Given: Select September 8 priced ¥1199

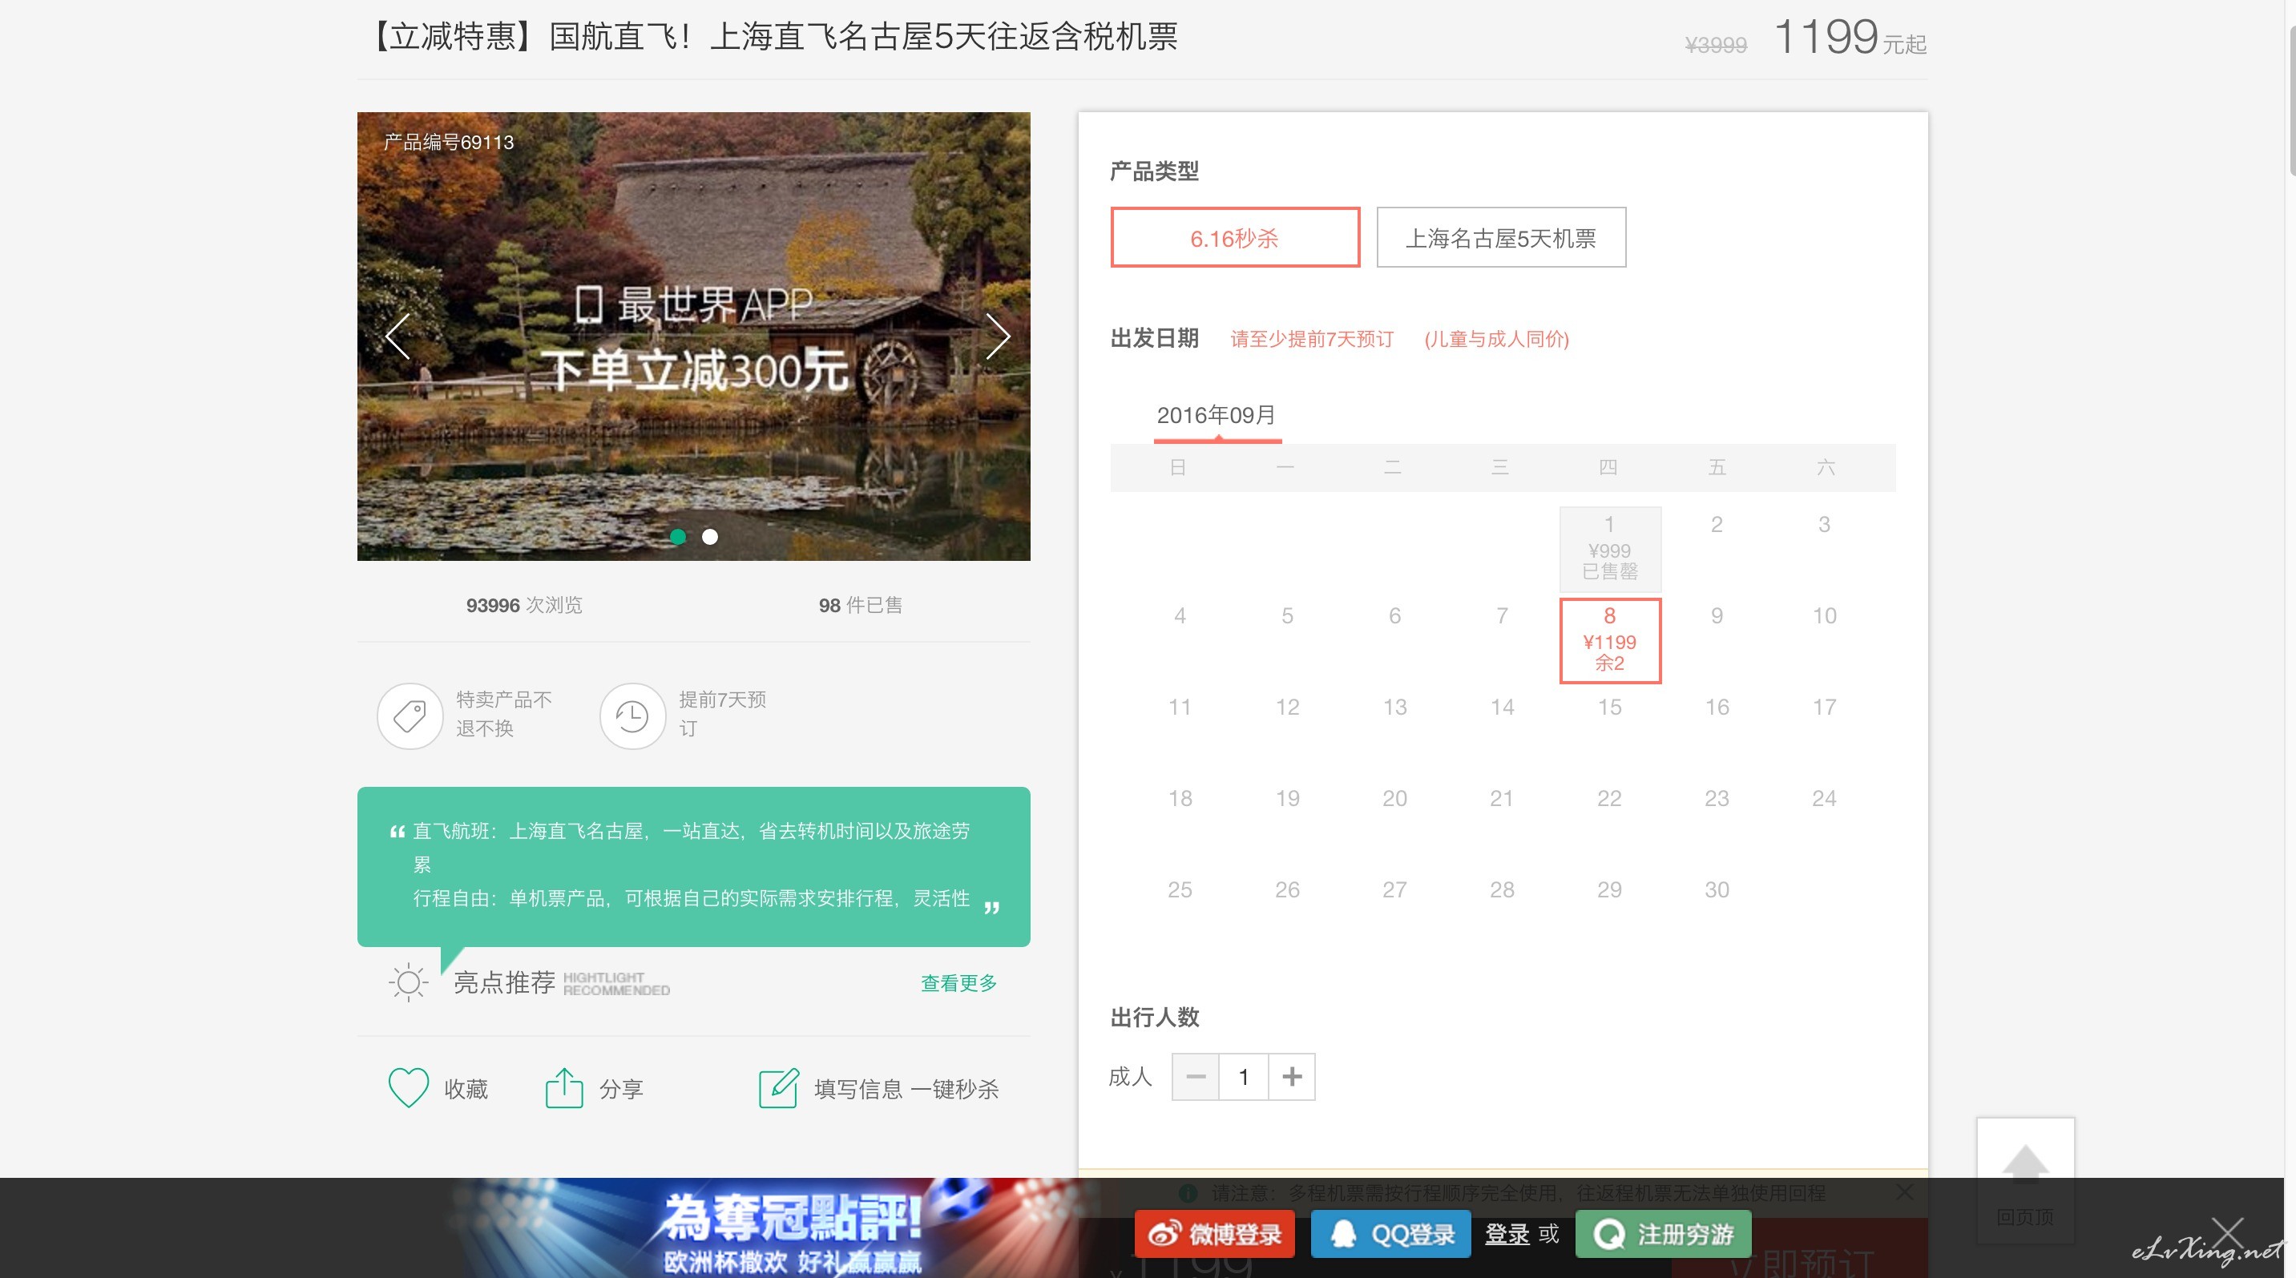Looking at the screenshot, I should [1610, 640].
